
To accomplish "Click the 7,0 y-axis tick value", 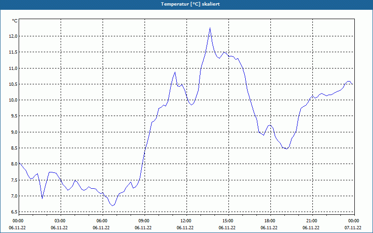I will (14, 196).
